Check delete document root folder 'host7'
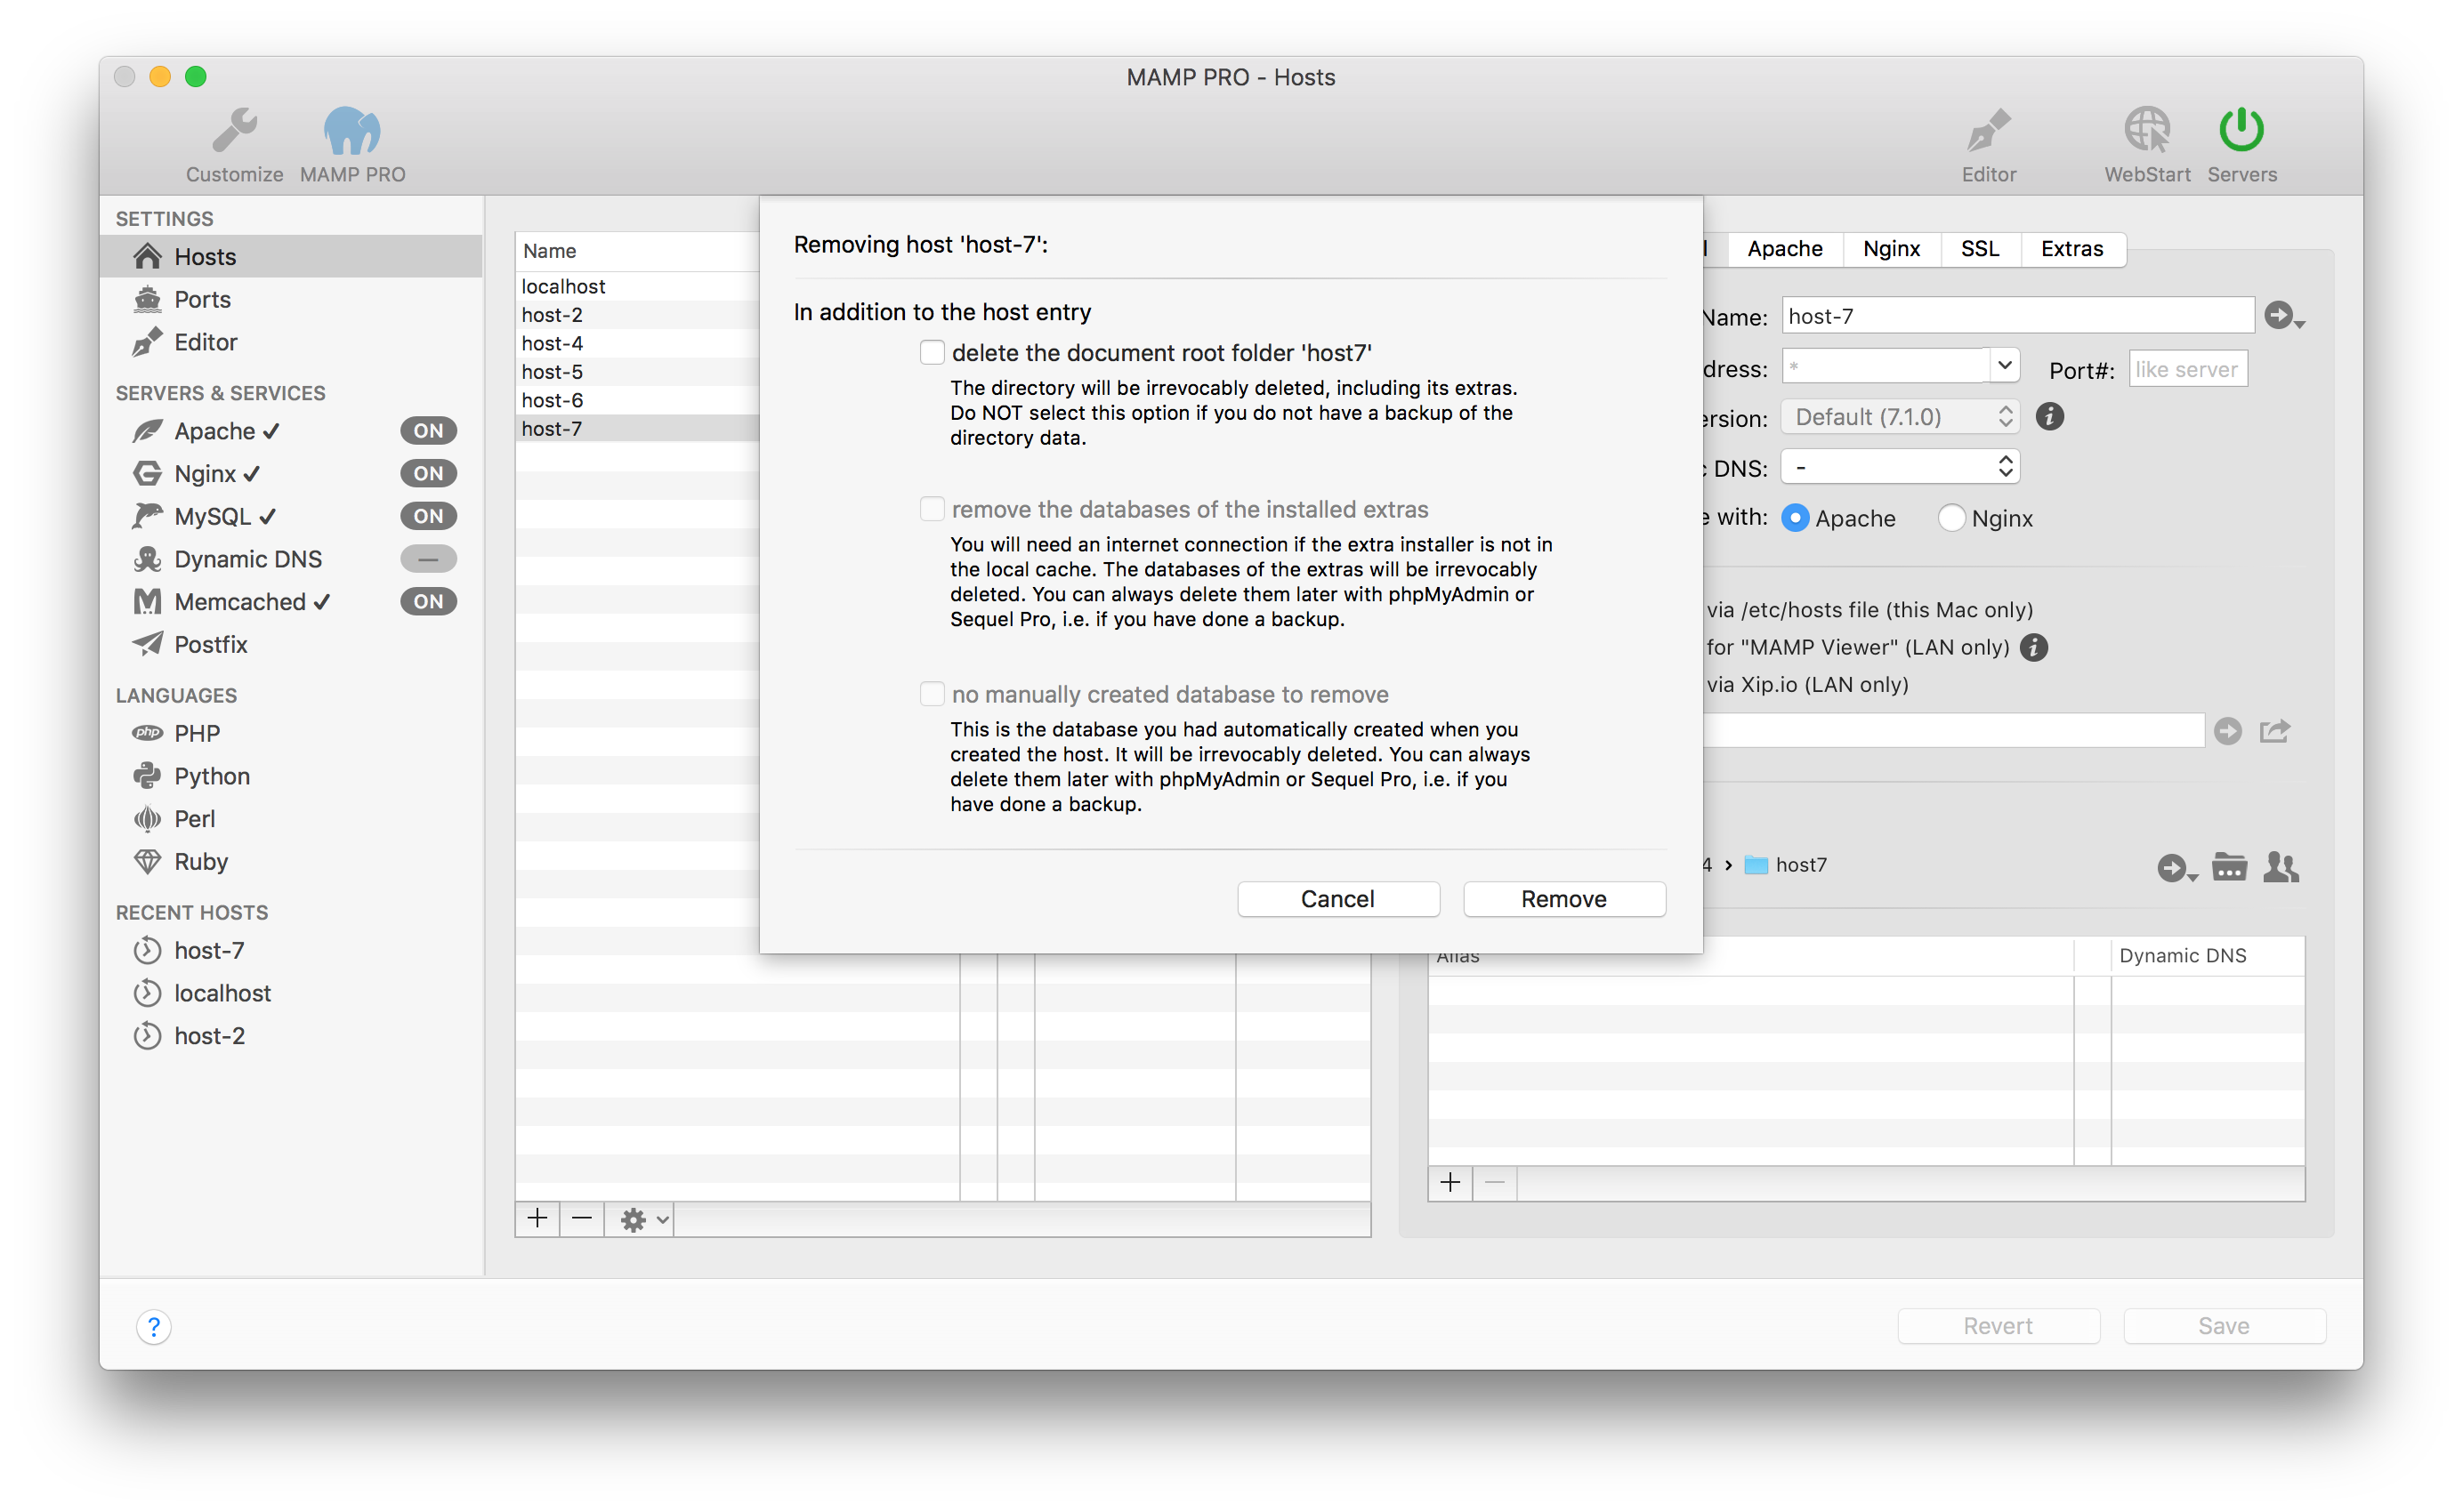 (x=932, y=353)
